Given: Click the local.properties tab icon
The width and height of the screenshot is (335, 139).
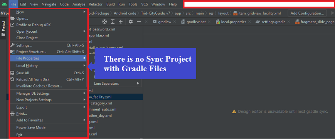Looking at the screenshot, I should 218,22.
